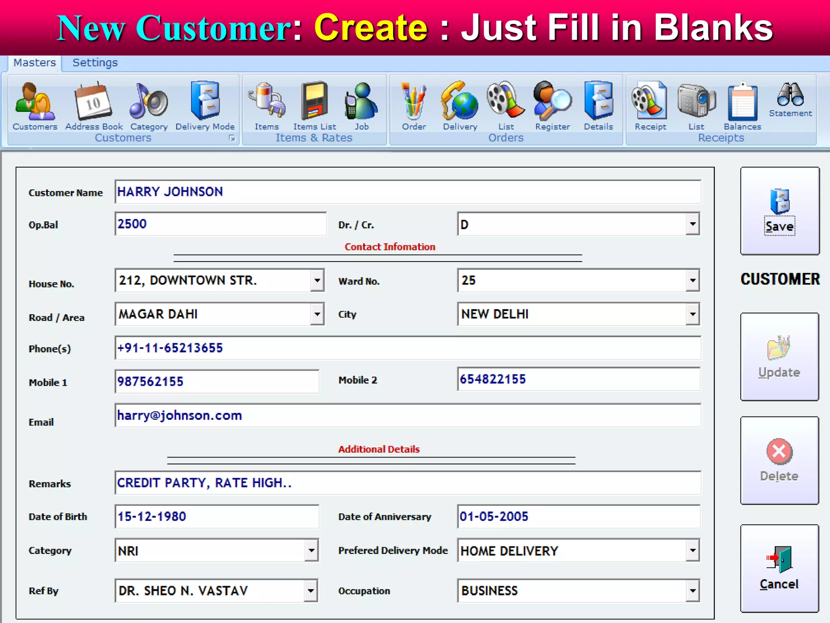Click into the Customer Name field
The height and width of the screenshot is (623, 830).
click(407, 192)
